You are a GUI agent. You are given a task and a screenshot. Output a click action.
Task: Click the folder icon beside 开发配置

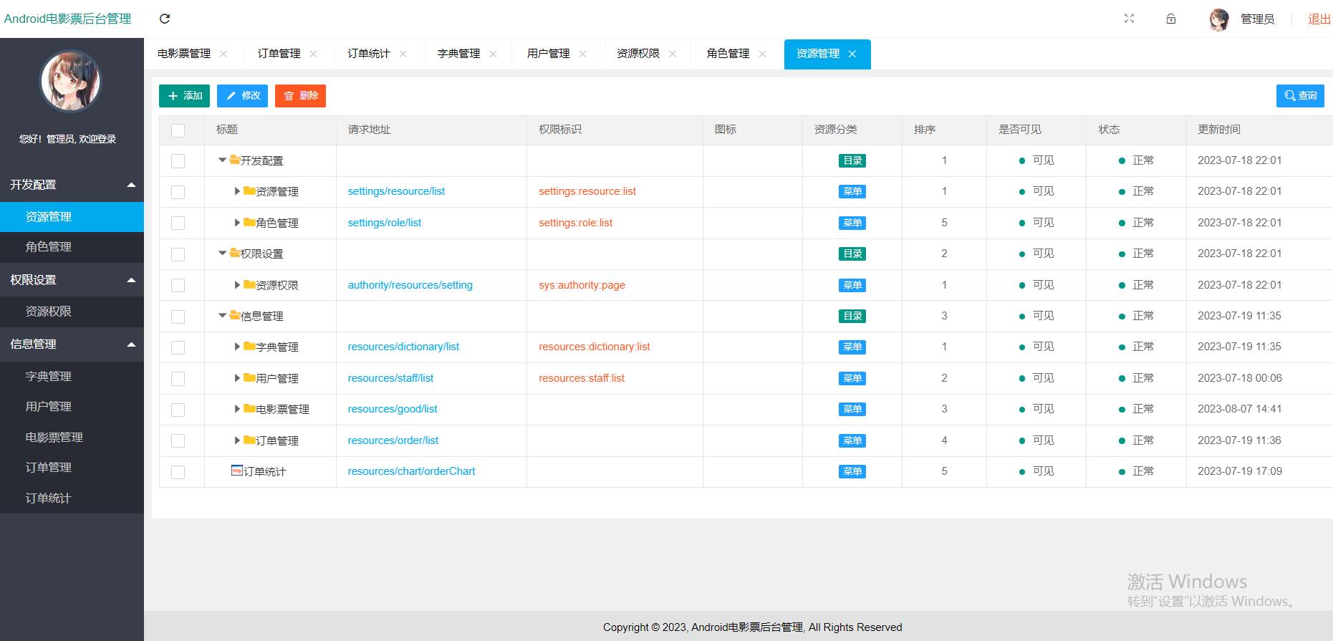(234, 160)
